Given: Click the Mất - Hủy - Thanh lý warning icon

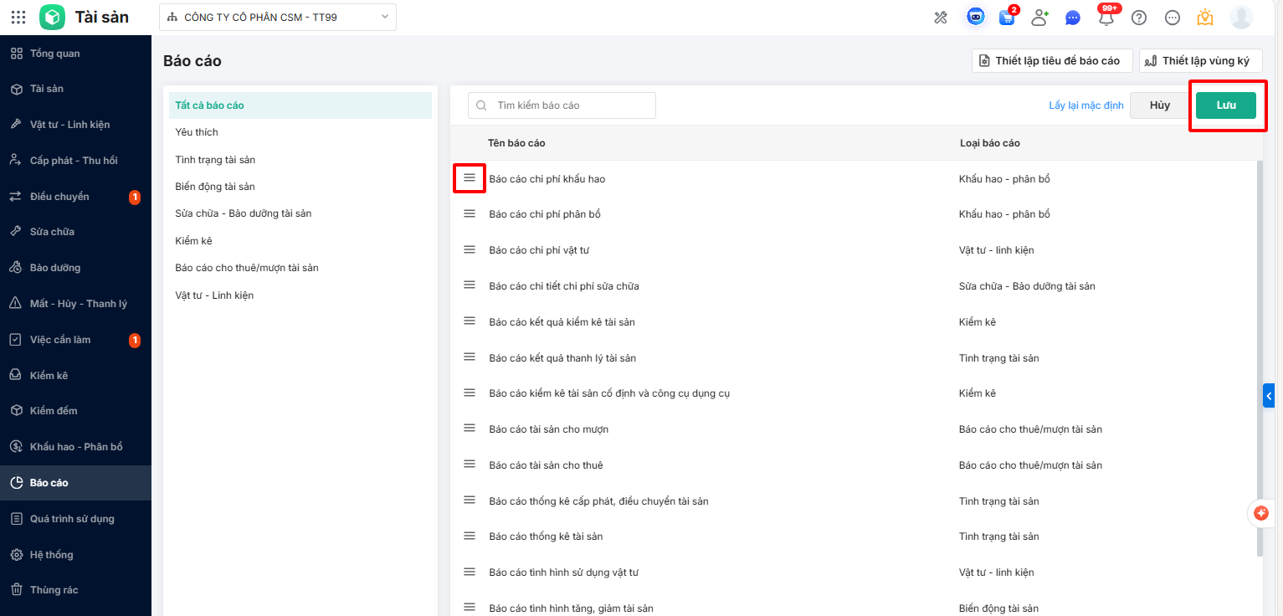Looking at the screenshot, I should pyautogui.click(x=16, y=304).
